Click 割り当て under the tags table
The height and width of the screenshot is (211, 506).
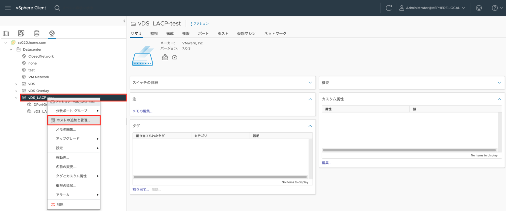click(x=141, y=189)
